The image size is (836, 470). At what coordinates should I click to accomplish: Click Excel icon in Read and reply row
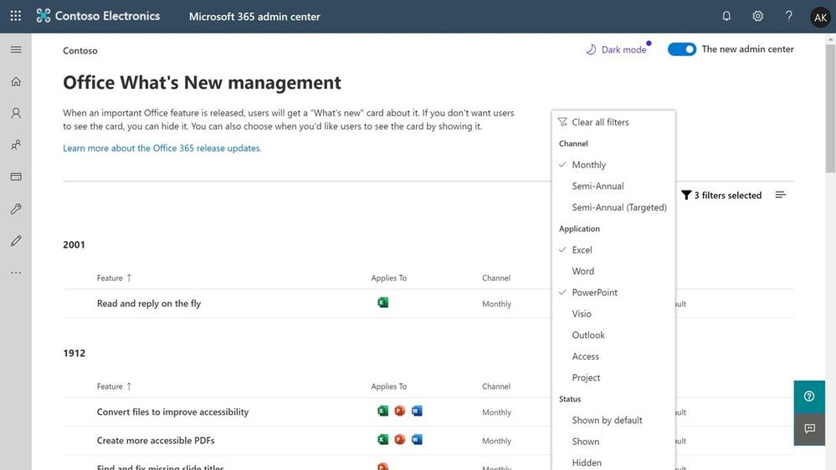point(382,303)
